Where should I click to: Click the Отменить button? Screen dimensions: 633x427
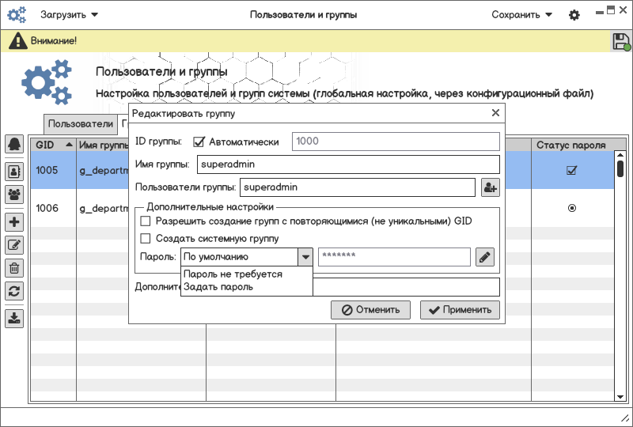coord(370,310)
